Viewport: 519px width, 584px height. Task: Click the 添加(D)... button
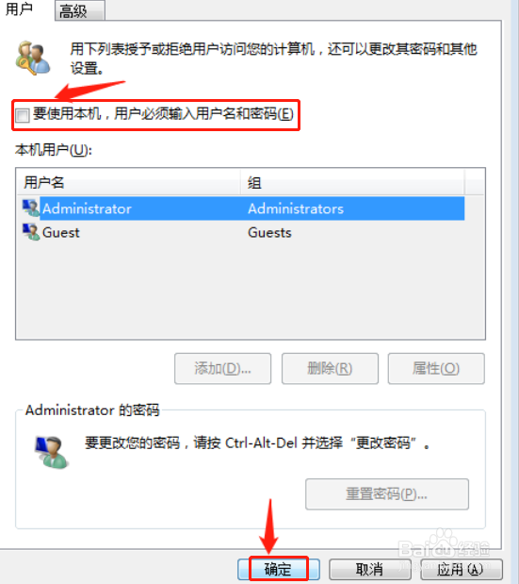coord(222,368)
